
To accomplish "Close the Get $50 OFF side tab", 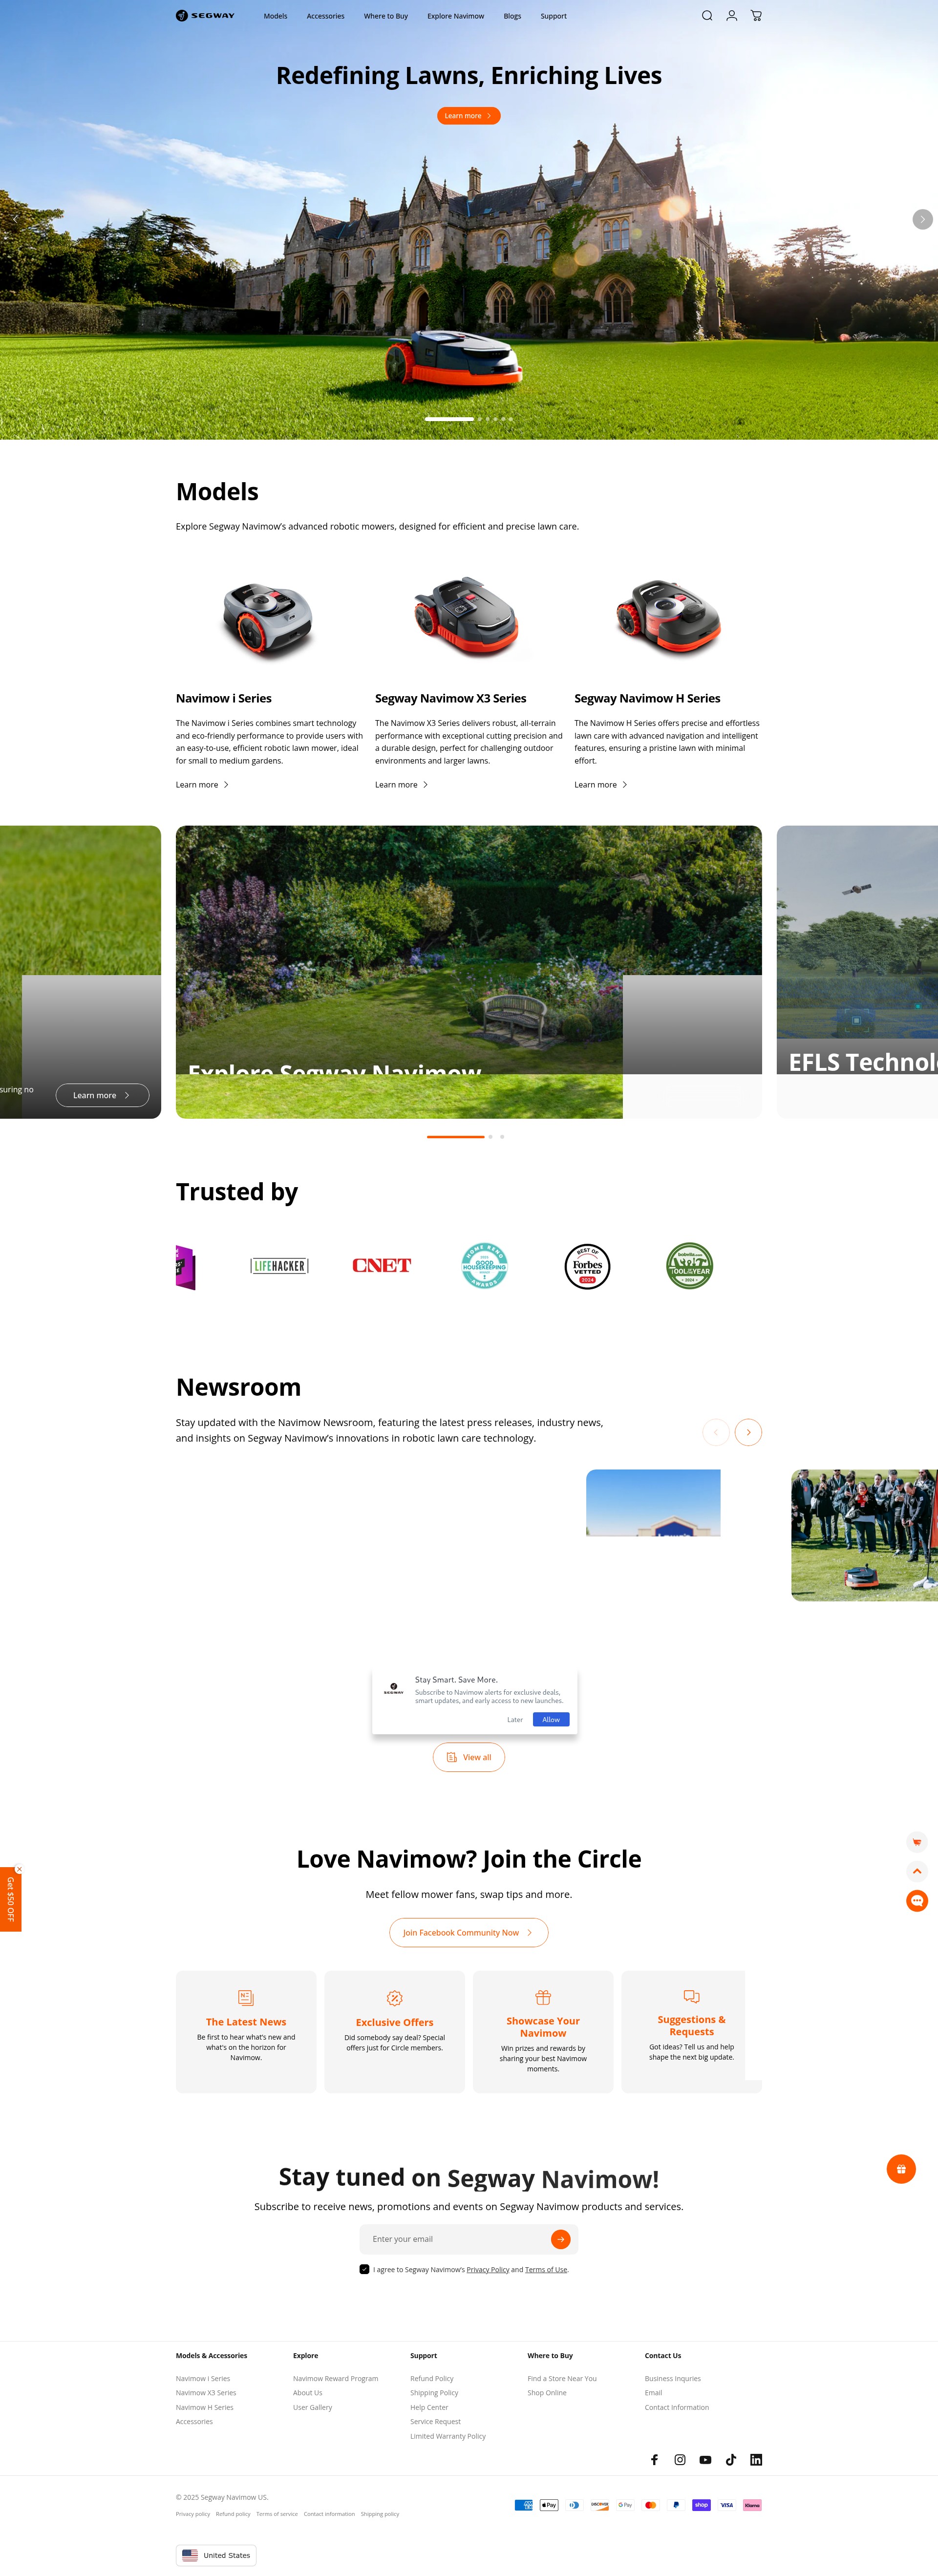I will (19, 1869).
